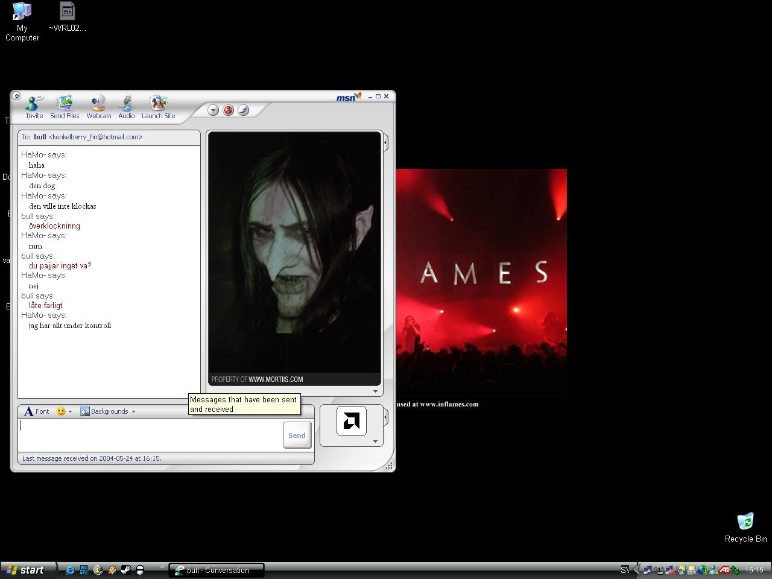This screenshot has width=772, height=579.
Task: Launch Steam from quick launch
Action: [126, 570]
